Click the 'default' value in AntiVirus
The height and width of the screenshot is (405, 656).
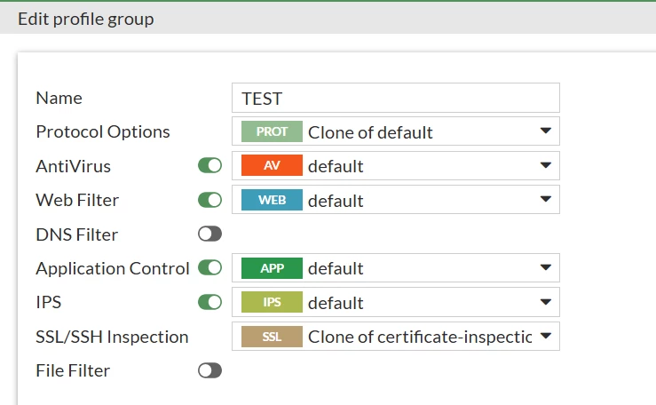[x=336, y=166]
